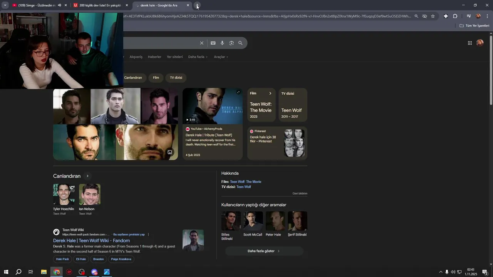Open the Chrome extensions puzzle icon
Image resolution: width=493 pixels, height=277 pixels.
coord(455,16)
